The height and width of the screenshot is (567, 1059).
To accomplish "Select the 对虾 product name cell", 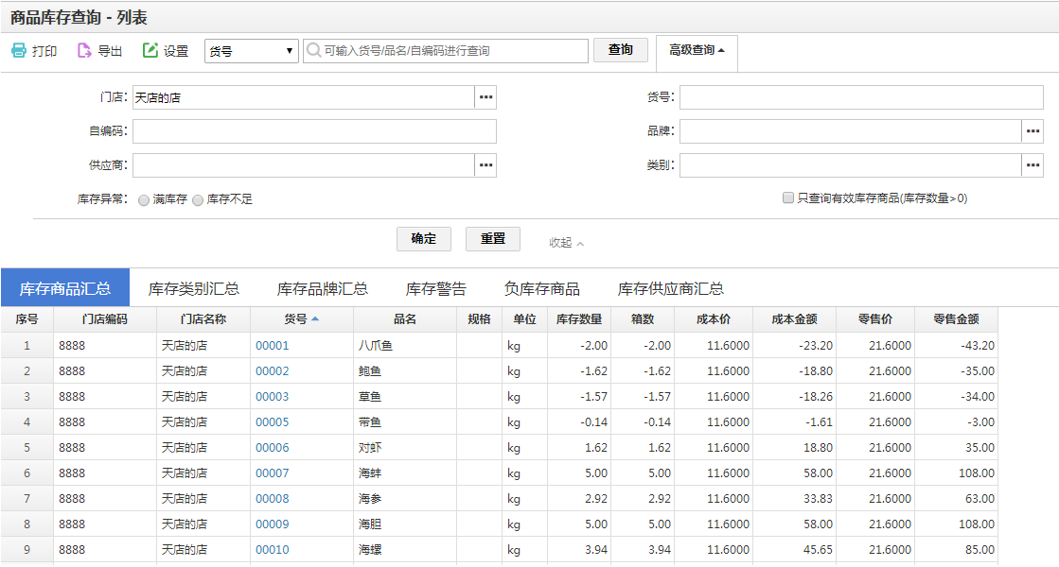I will 404,448.
